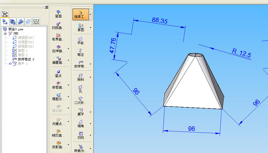Activate the 选择工具 select tool
Viewport: 268px width, 153px height.
(x=81, y=14)
